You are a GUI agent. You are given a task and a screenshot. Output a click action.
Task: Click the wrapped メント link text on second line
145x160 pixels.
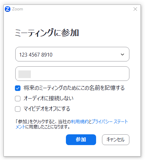(20, 127)
